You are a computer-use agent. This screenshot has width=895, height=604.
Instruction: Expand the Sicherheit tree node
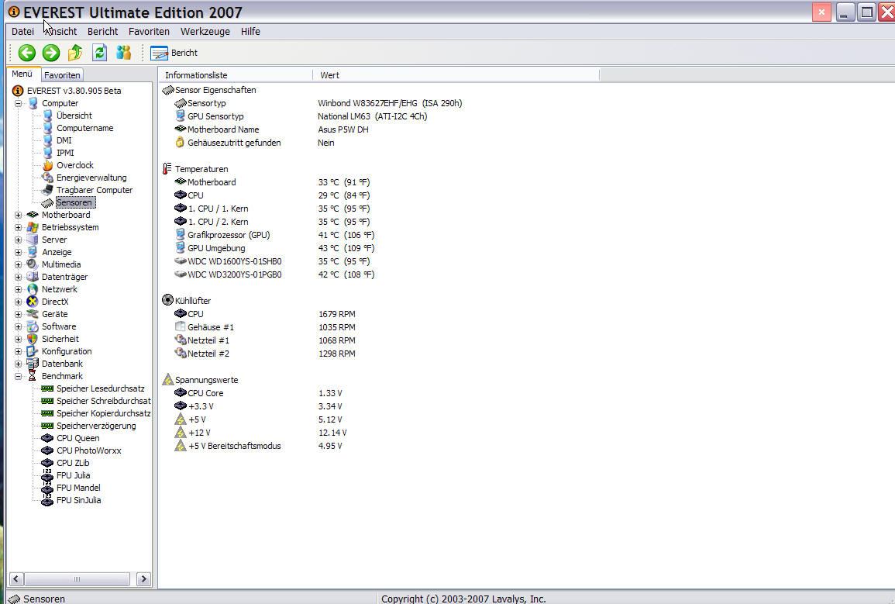point(19,340)
